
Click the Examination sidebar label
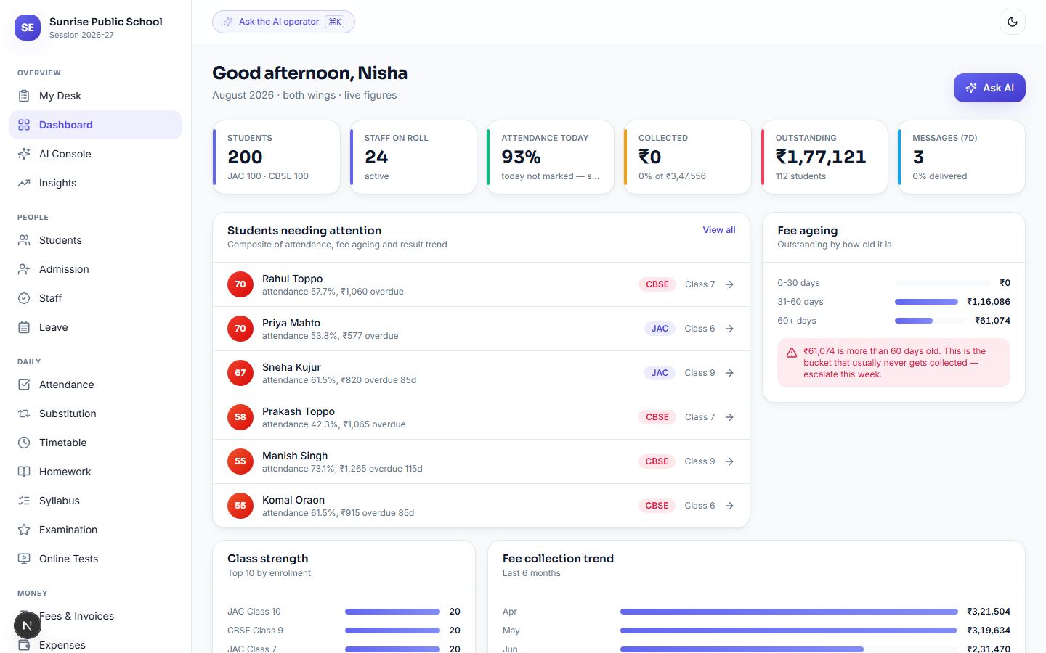[x=68, y=530]
